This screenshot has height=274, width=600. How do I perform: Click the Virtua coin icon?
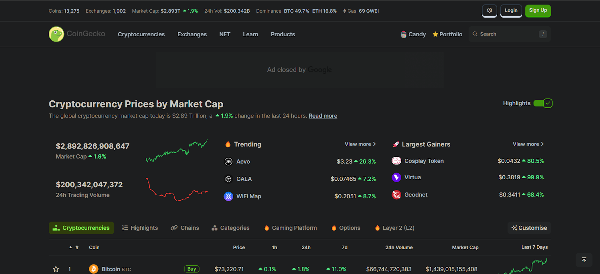pos(396,177)
